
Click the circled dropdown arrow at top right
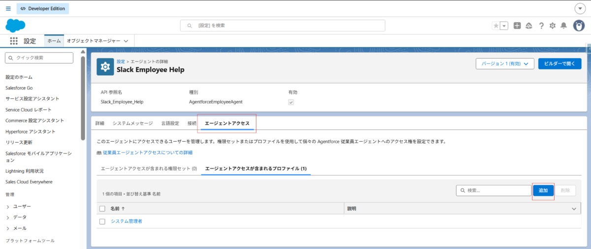pyautogui.click(x=580, y=9)
